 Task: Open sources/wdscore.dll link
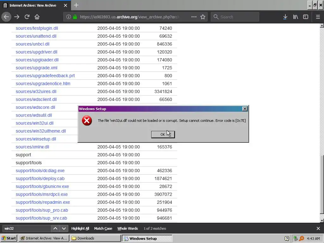[35, 107]
